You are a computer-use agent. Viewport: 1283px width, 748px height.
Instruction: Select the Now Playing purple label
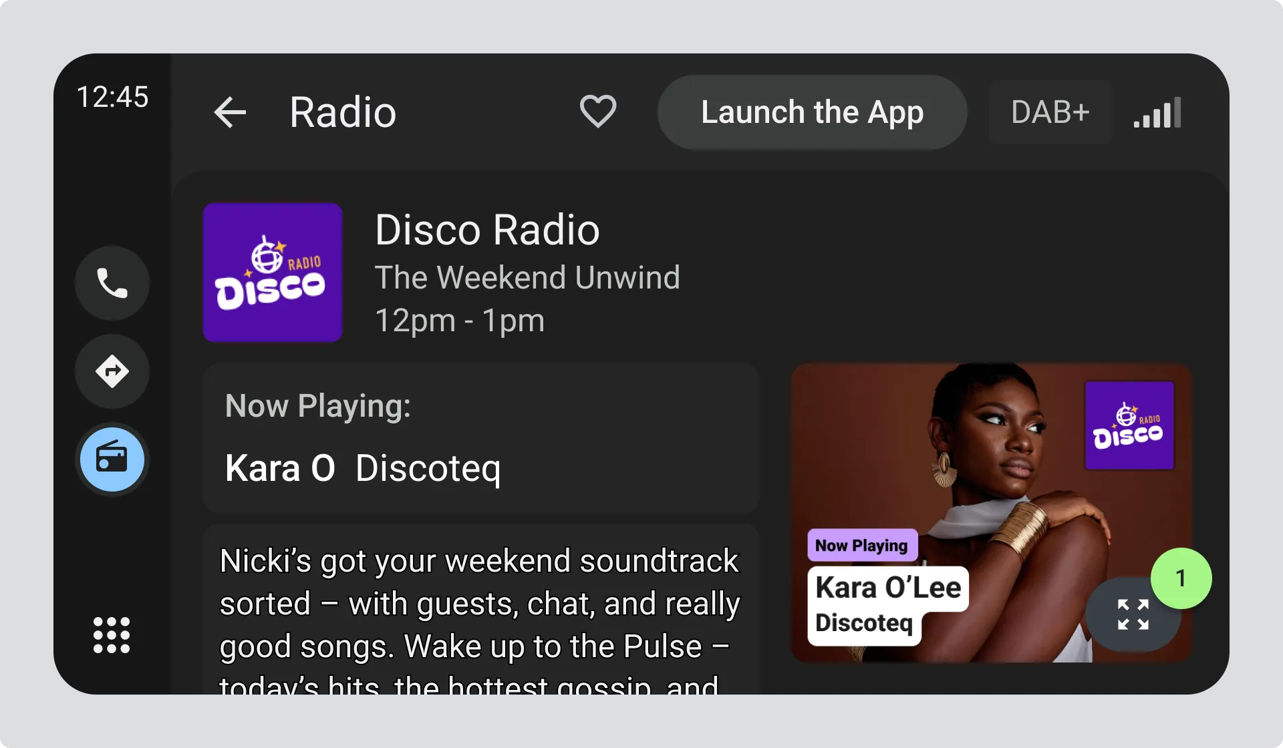861,546
